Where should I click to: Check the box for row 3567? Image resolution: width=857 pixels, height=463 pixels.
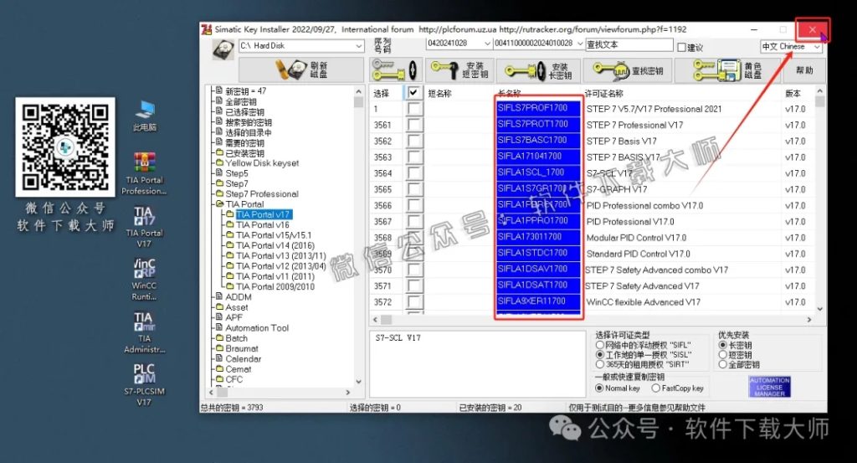(414, 221)
